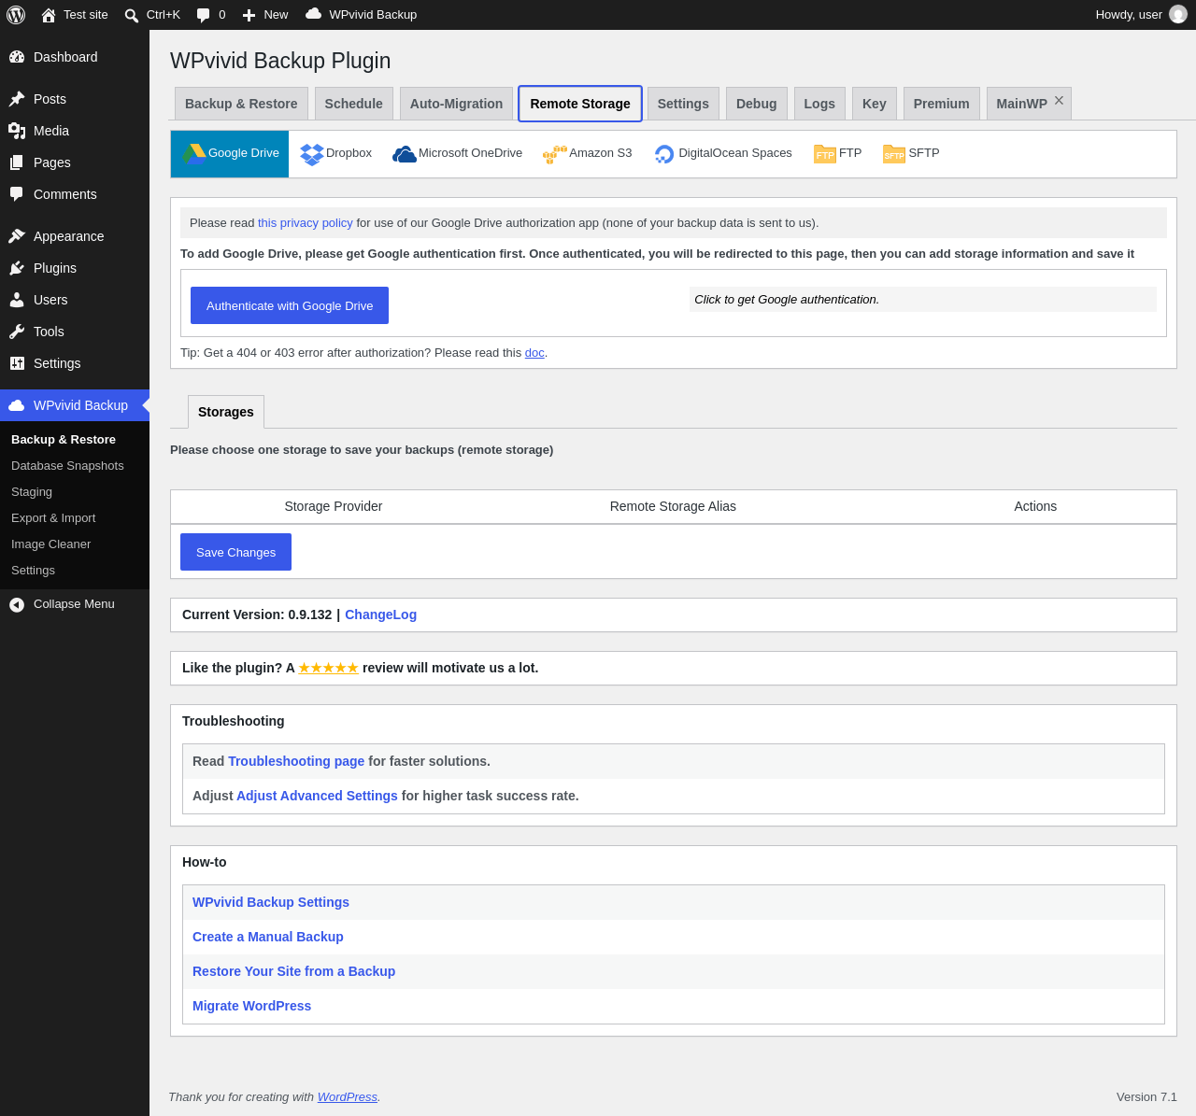The width and height of the screenshot is (1196, 1116).
Task: Click the Current Version: 0.9.132 text
Action: pos(257,615)
